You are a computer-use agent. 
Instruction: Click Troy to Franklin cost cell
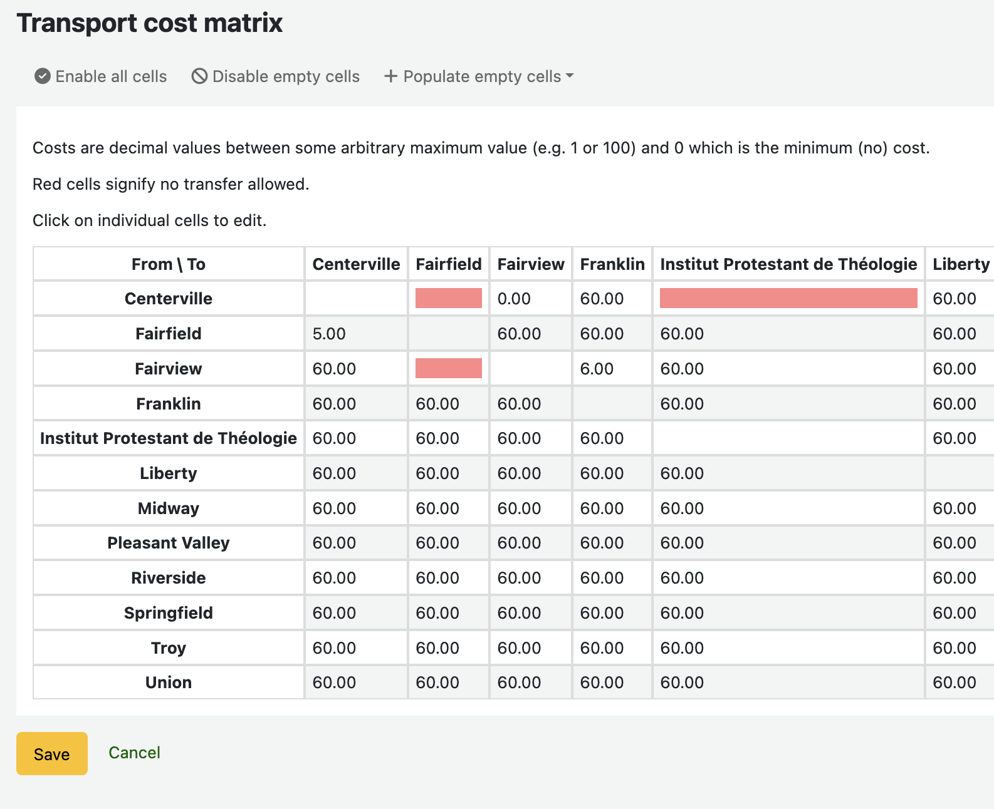click(612, 648)
